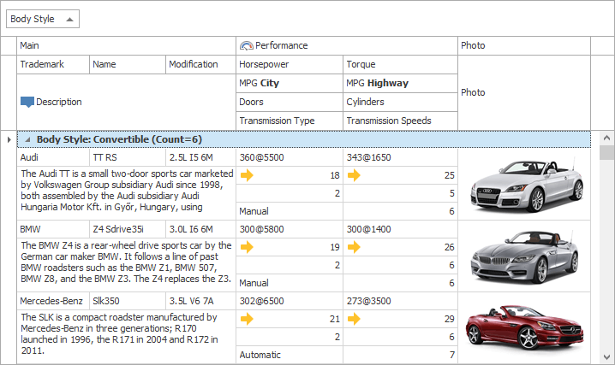The width and height of the screenshot is (615, 365).
Task: Collapse the Body Style: Convertible group
Action: pyautogui.click(x=27, y=139)
